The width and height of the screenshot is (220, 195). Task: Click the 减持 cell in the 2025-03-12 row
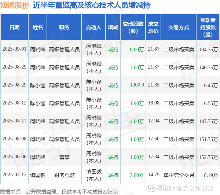pos(113,175)
